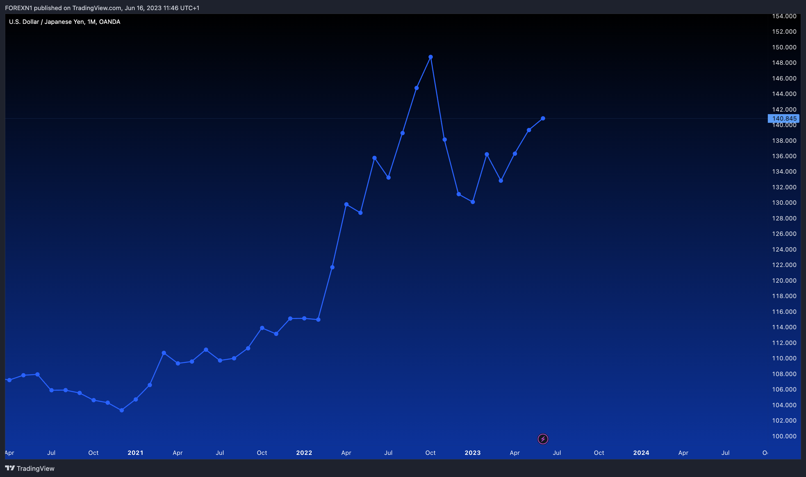The height and width of the screenshot is (477, 806).
Task: Click the 104.000 price axis label
Action: pyautogui.click(x=784, y=405)
